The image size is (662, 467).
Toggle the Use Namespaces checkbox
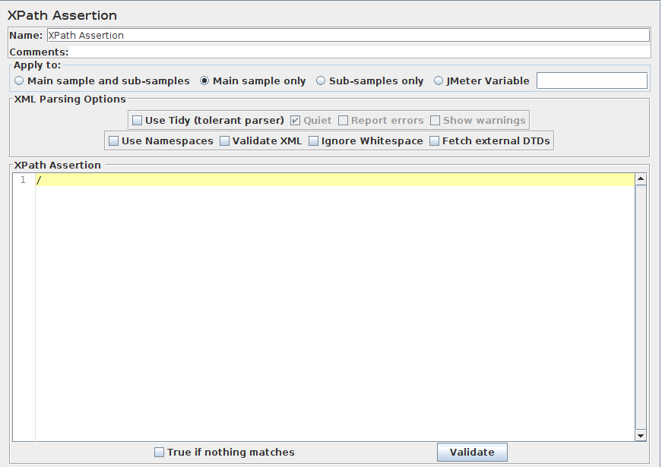click(x=114, y=140)
